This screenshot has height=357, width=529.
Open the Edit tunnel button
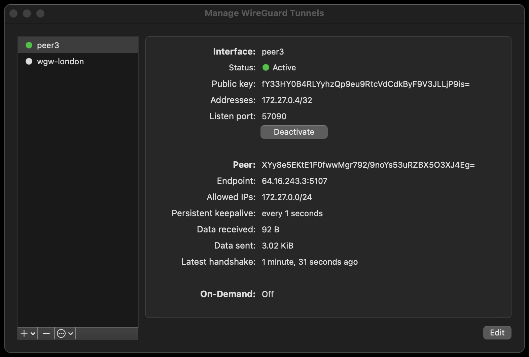[x=497, y=333]
